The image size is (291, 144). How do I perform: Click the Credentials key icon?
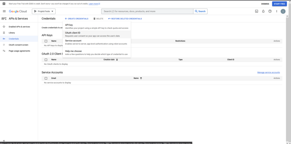coord(4,39)
